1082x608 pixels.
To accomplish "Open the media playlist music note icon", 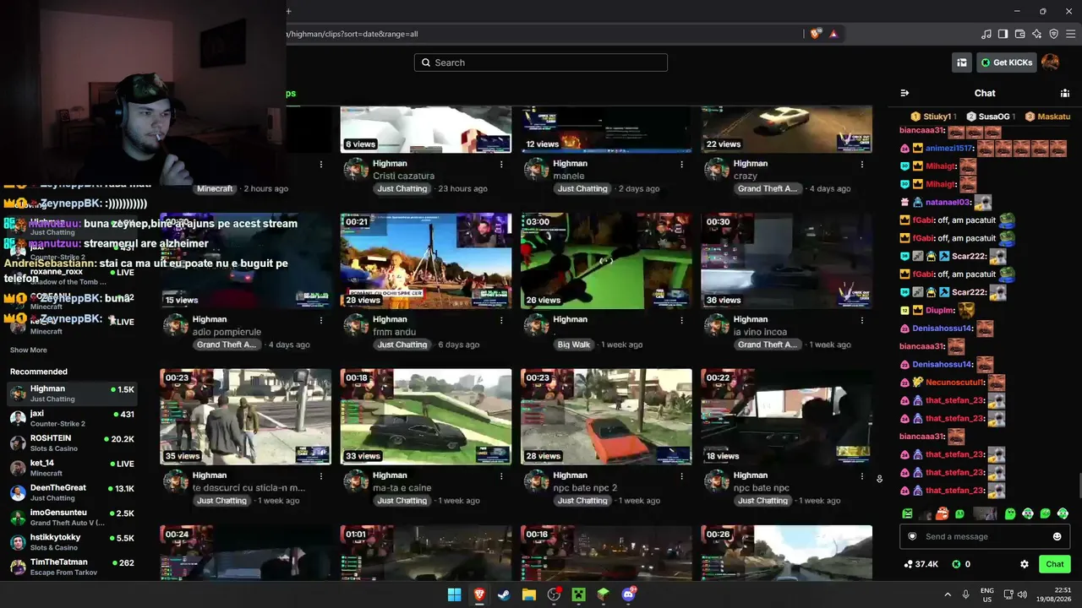I will [986, 34].
